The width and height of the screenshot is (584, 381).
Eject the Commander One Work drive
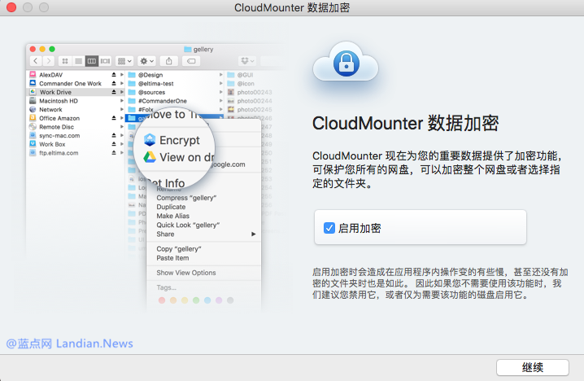(114, 83)
